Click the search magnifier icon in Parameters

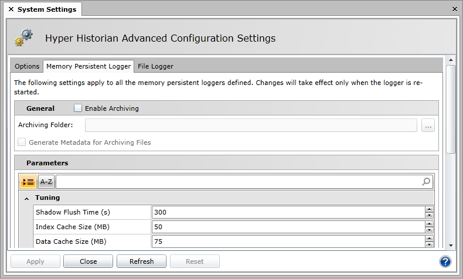[427, 182]
